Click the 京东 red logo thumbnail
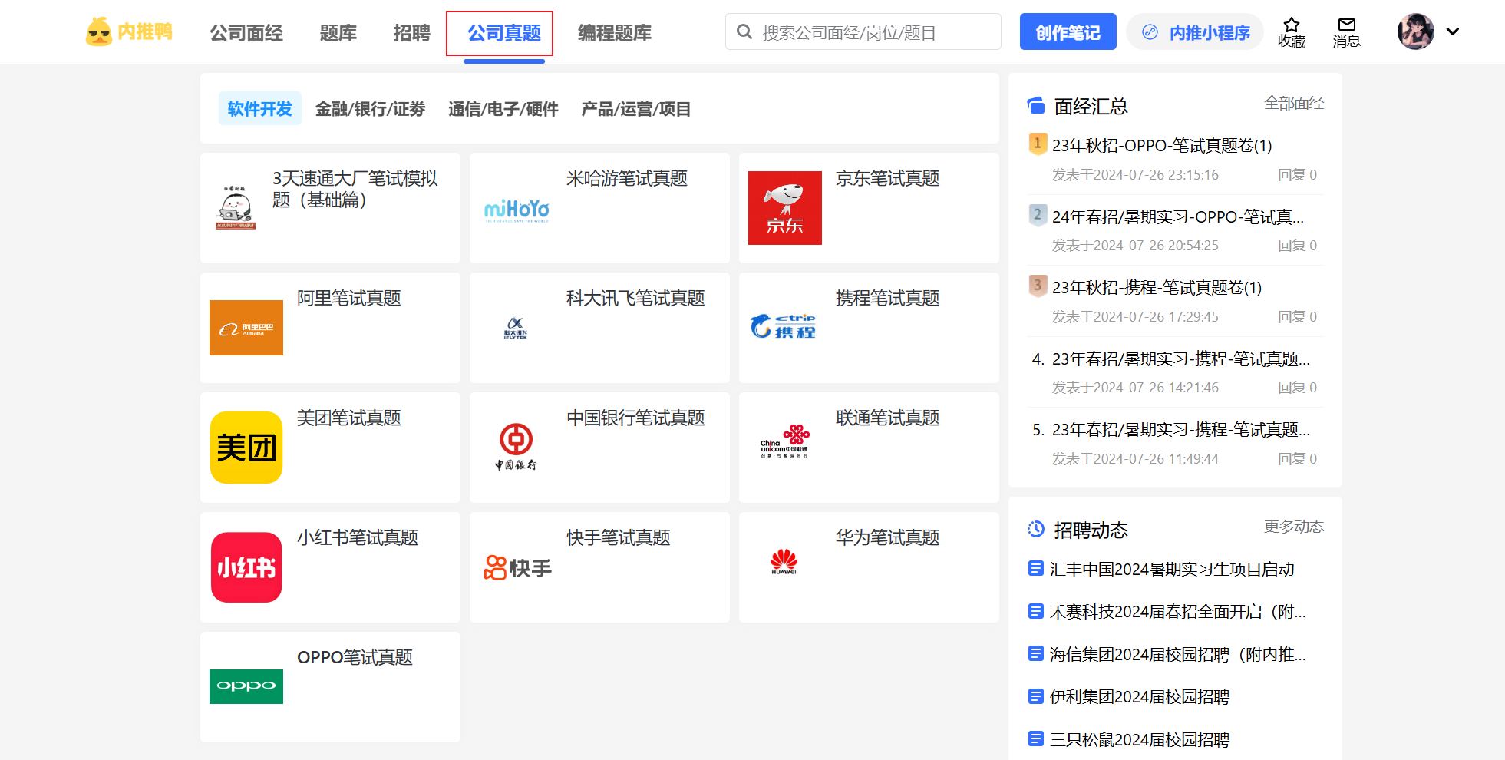The height and width of the screenshot is (760, 1505). (784, 208)
